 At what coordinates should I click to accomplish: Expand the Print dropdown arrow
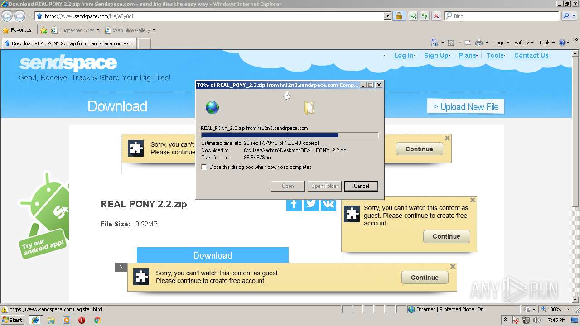tap(487, 43)
